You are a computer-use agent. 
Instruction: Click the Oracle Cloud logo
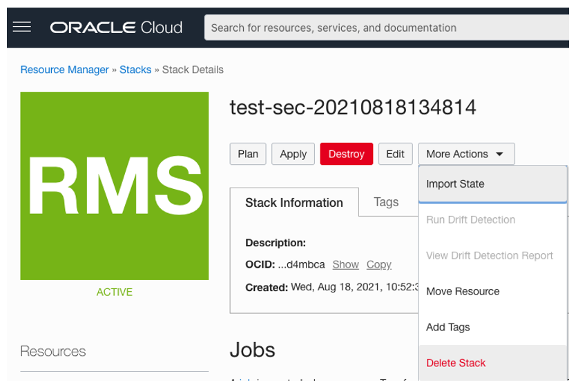(x=116, y=28)
